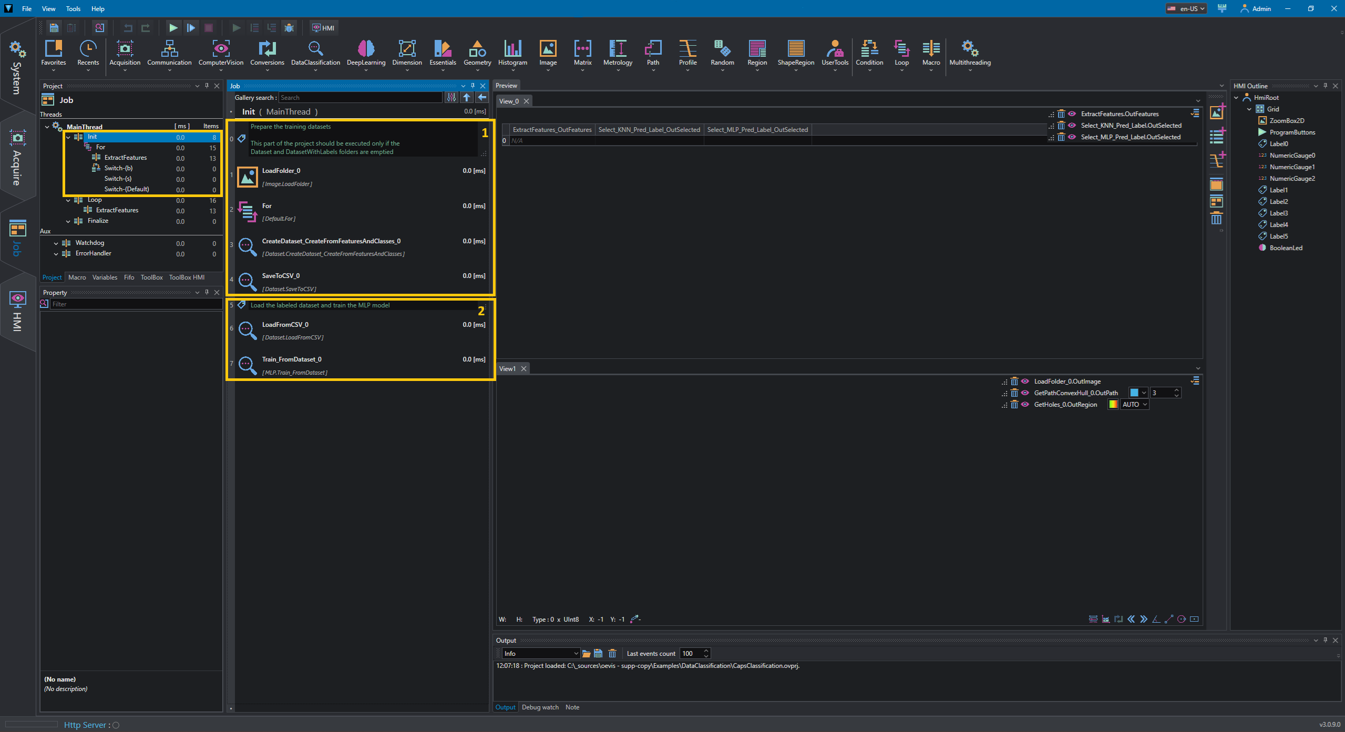The image size is (1345, 732).
Task: Click the GetPathConvexHull path color swatch
Action: [x=1134, y=393]
